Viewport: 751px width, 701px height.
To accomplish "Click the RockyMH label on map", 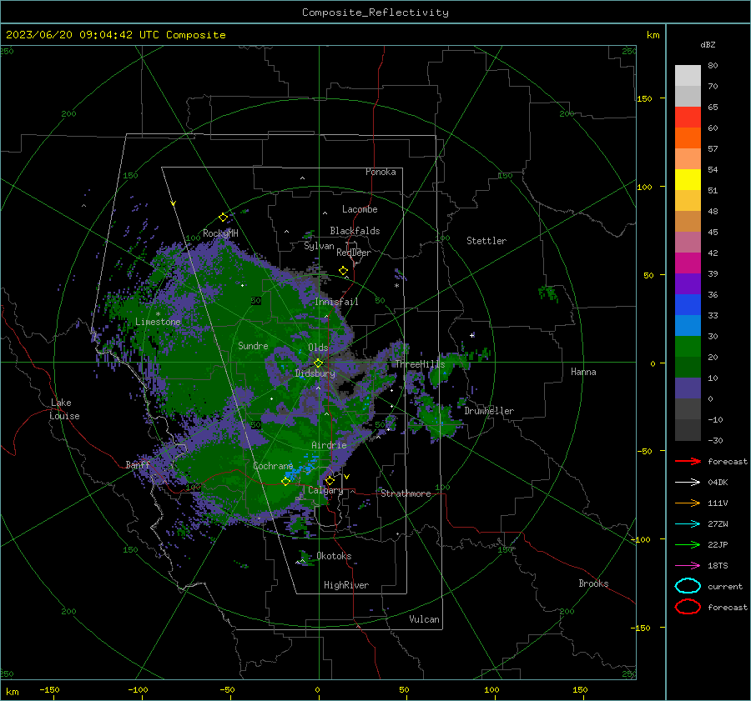I will 220,233.
